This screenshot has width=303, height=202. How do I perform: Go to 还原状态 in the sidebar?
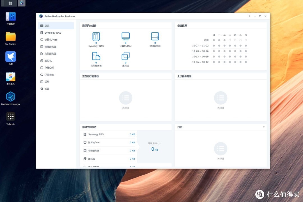pos(49,75)
